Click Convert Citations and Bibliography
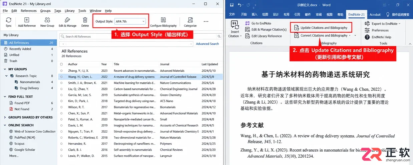 [x=321, y=35]
